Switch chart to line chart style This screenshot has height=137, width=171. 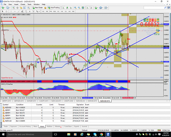pos(71,8)
